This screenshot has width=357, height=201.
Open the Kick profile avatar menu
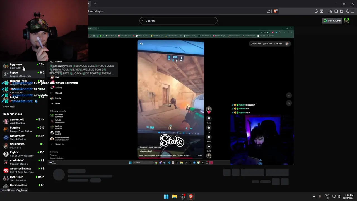click(x=347, y=21)
